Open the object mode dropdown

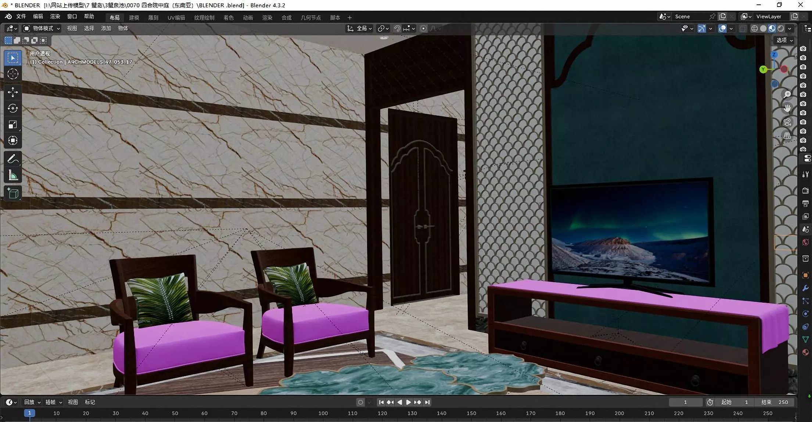(x=42, y=28)
